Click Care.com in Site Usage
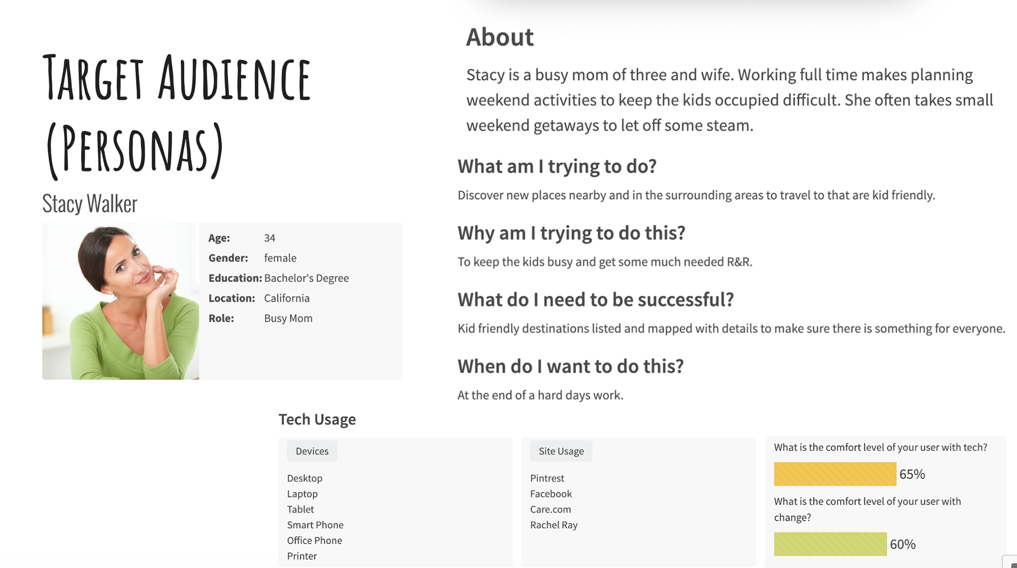 (550, 509)
